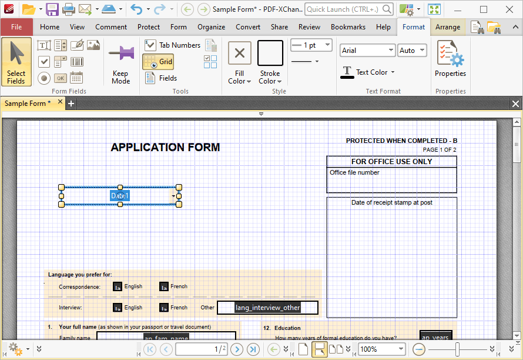Click the Open folder icon
The height and width of the screenshot is (360, 523).
29,9
